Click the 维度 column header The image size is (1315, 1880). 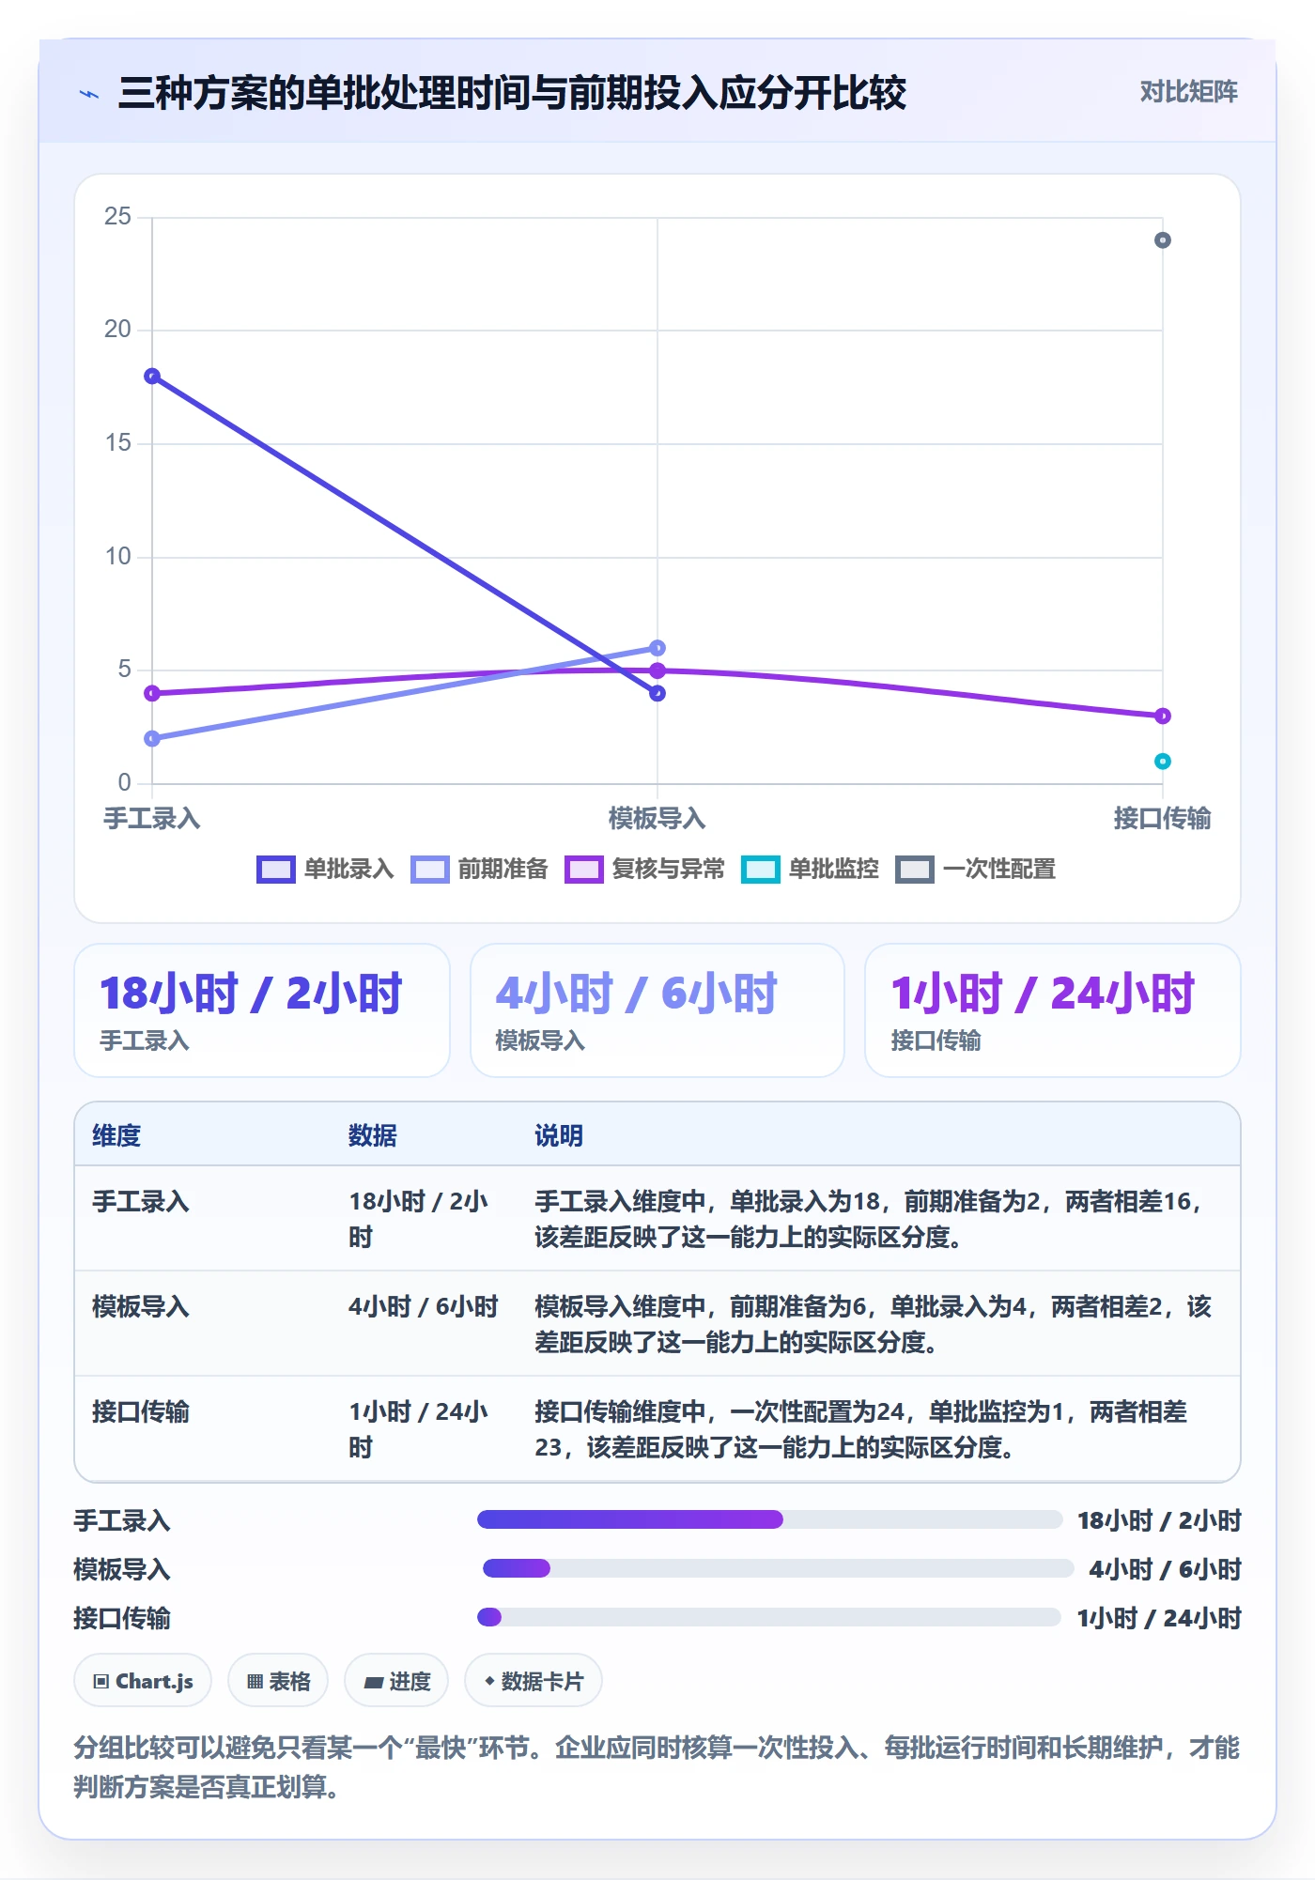[x=116, y=1136]
